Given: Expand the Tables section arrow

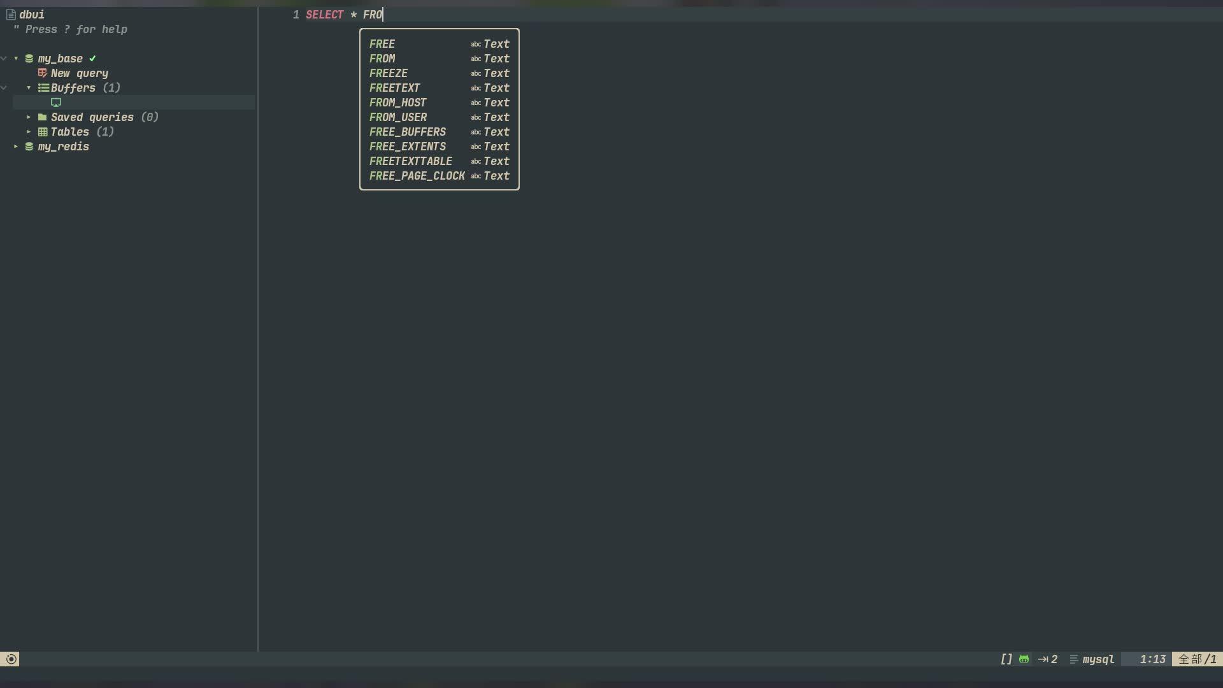Looking at the screenshot, I should 29,132.
